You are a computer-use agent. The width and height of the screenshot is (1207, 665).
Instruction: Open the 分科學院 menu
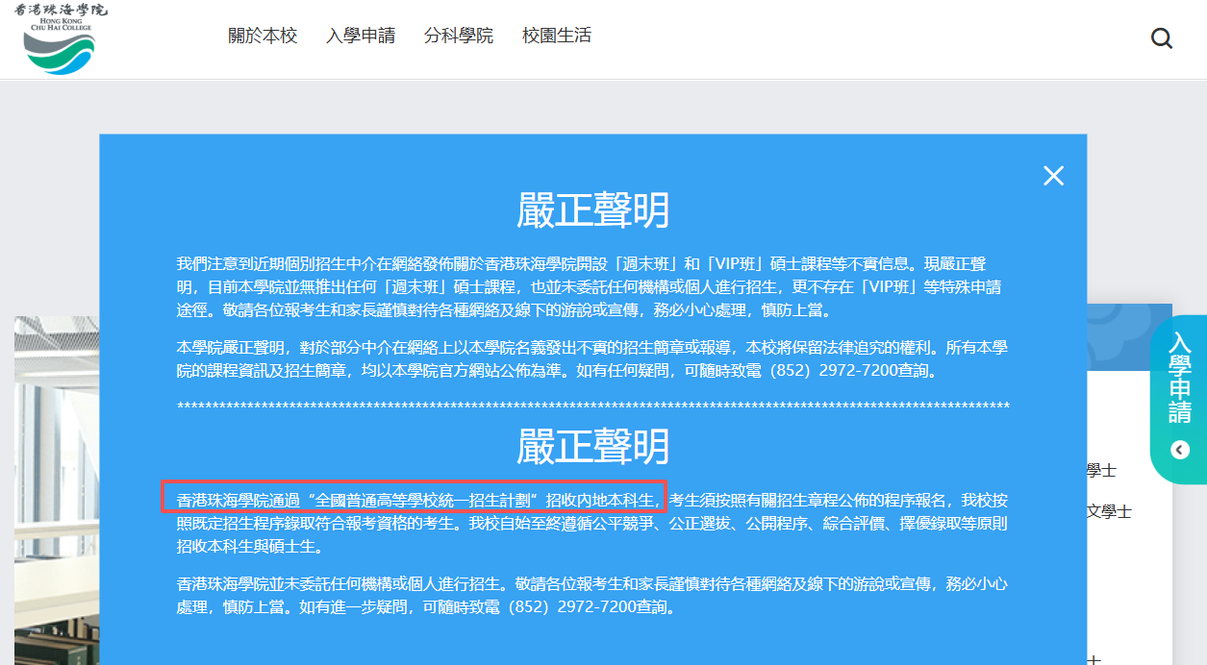[x=459, y=37]
